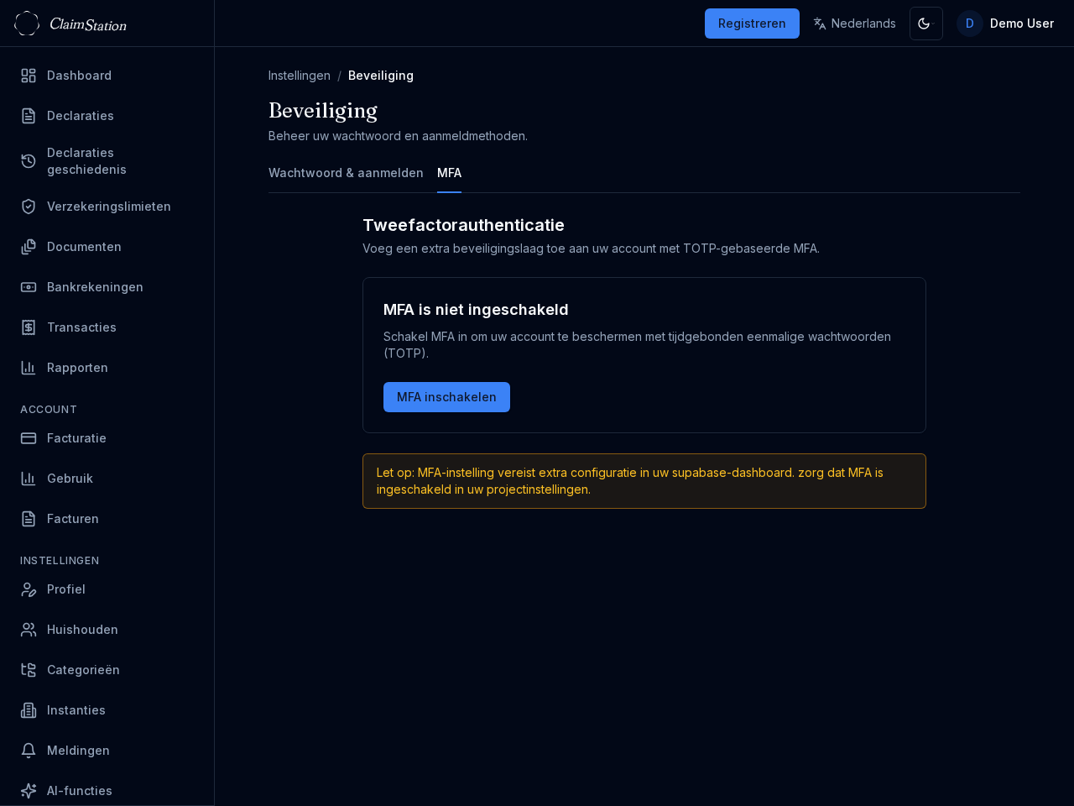1074x806 pixels.
Task: Open Documenten in sidebar
Action: [x=107, y=247]
